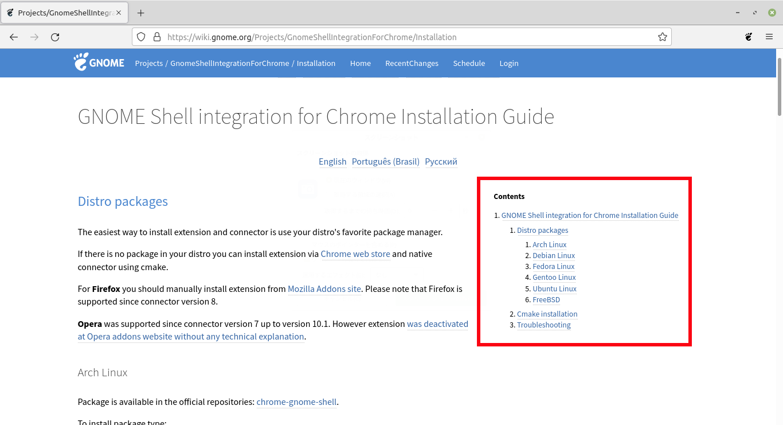Open RecentChanges in the wiki navigation
The width and height of the screenshot is (783, 425).
click(x=412, y=63)
